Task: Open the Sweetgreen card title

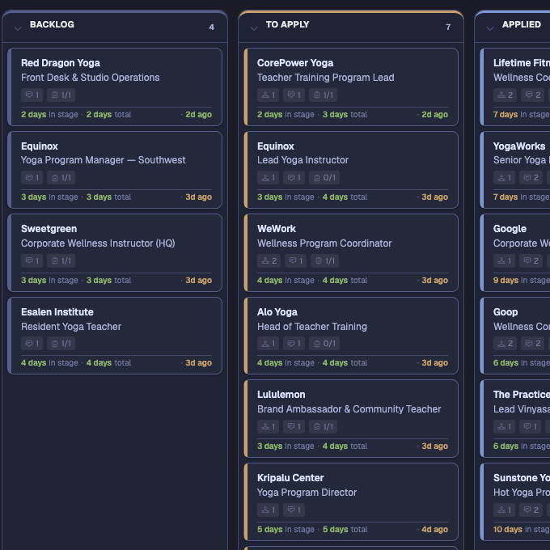Action: pyautogui.click(x=49, y=229)
